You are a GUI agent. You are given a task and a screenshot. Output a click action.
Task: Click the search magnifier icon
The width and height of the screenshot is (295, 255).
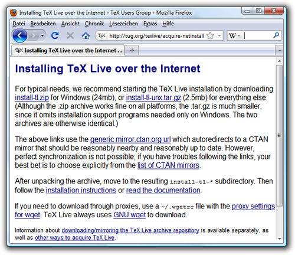point(276,35)
